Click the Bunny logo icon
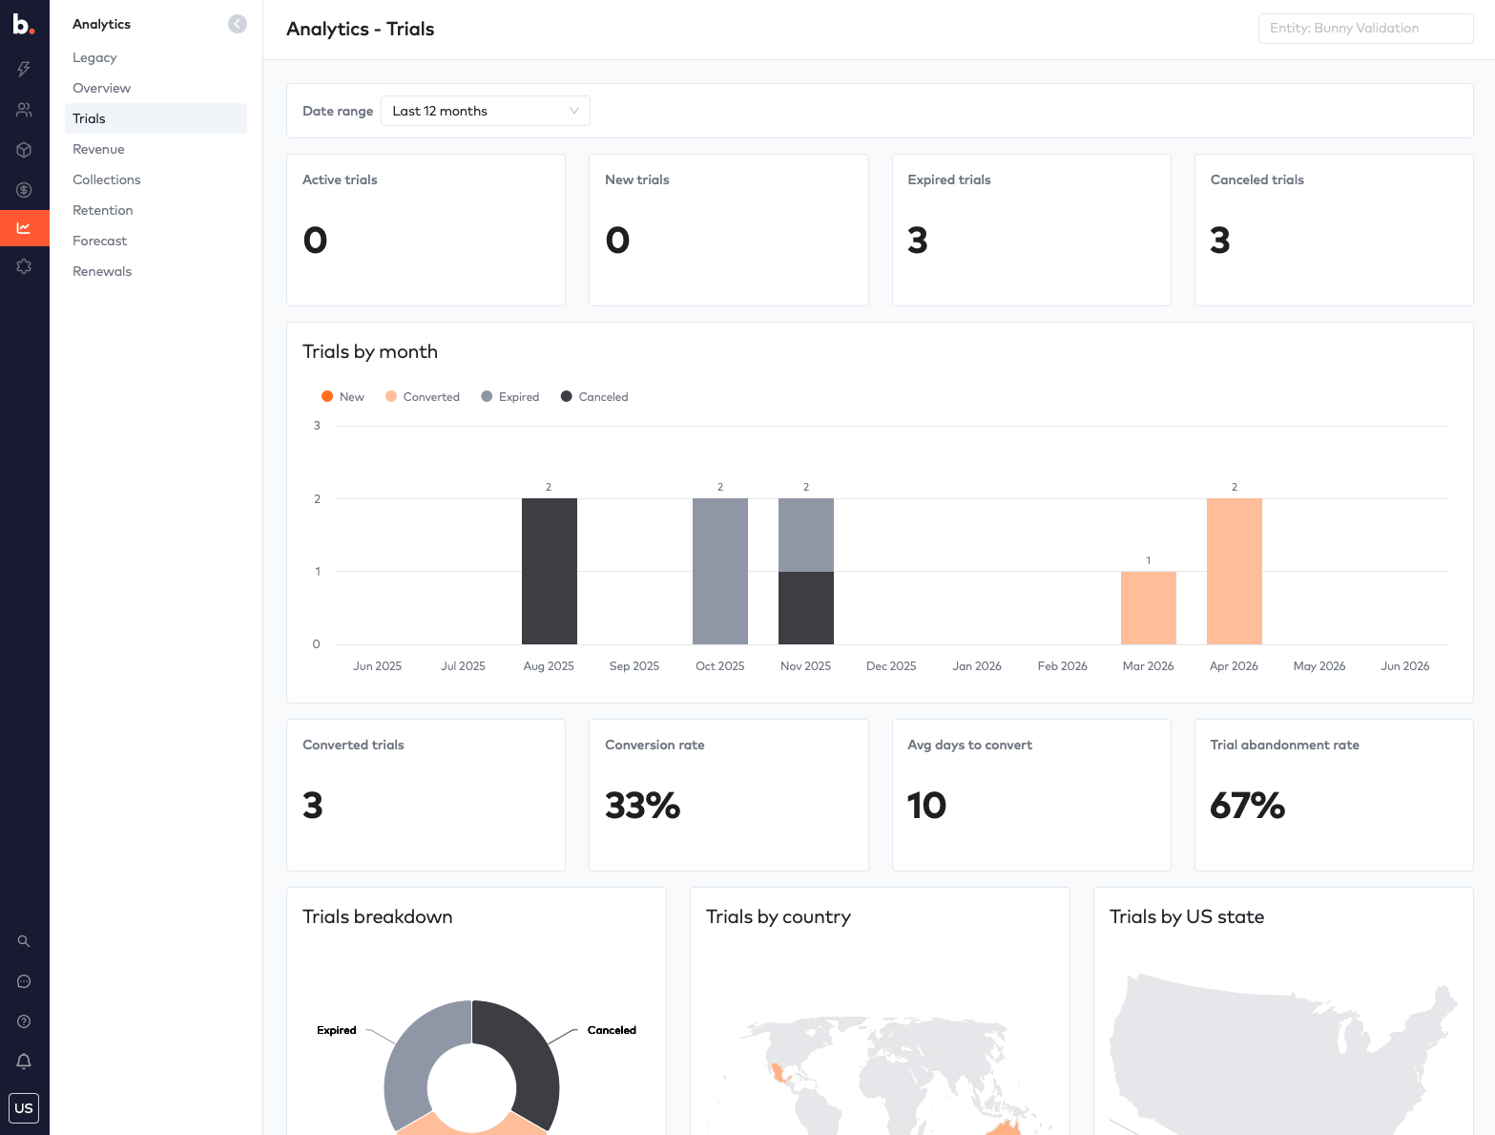Image resolution: width=1495 pixels, height=1135 pixels. tap(24, 25)
